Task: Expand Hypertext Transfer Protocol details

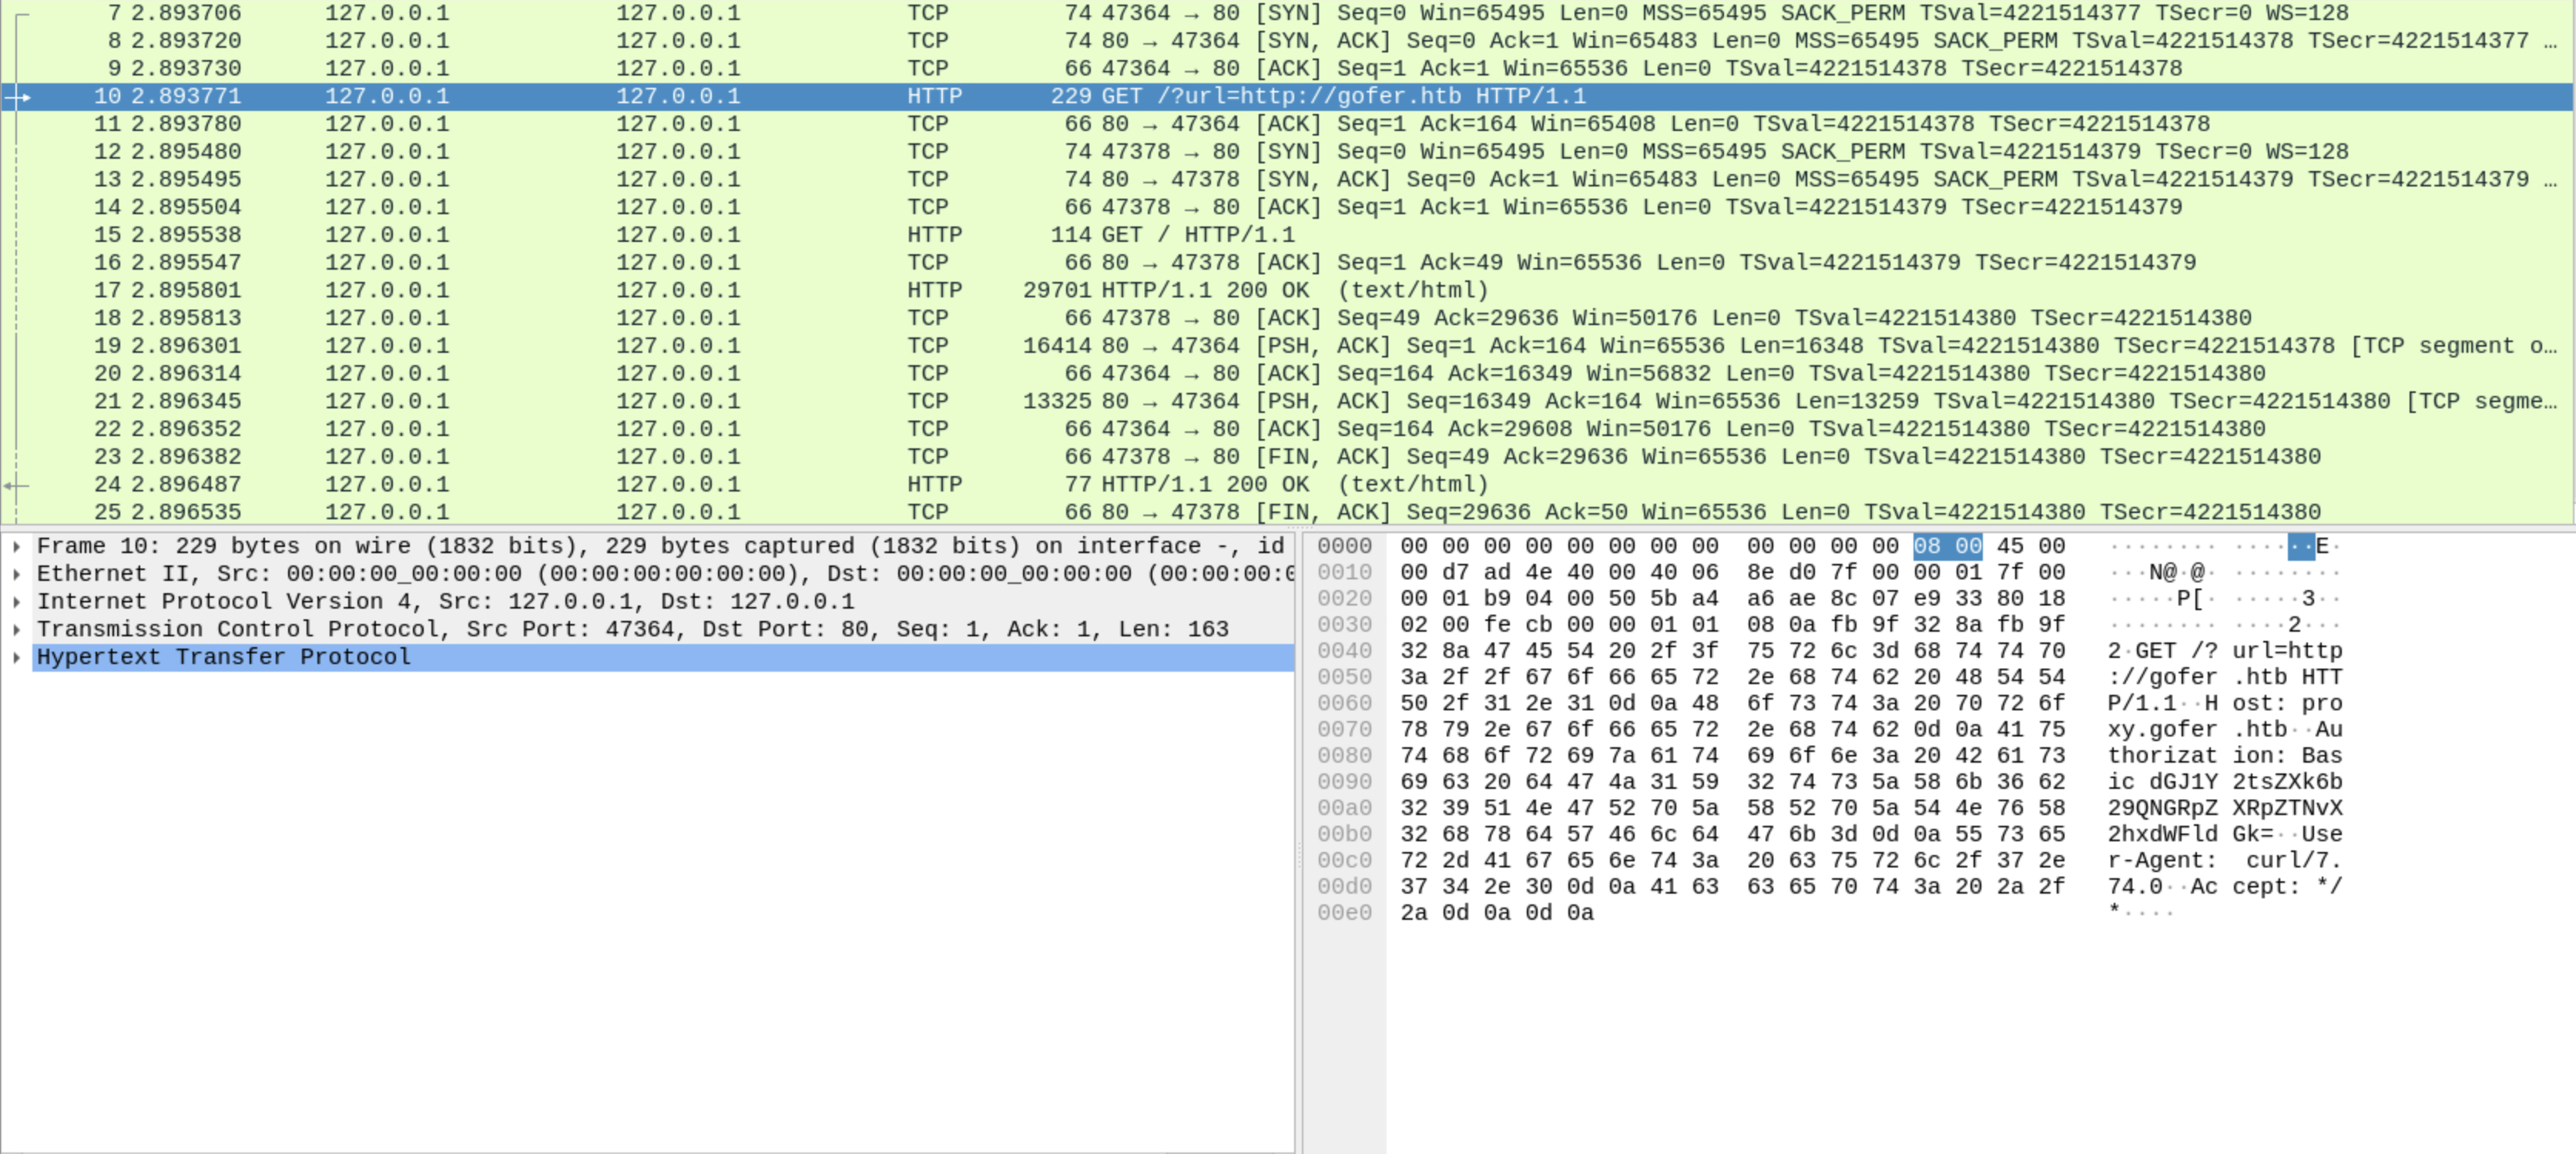Action: point(17,658)
